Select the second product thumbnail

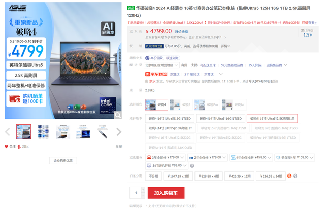(43, 132)
